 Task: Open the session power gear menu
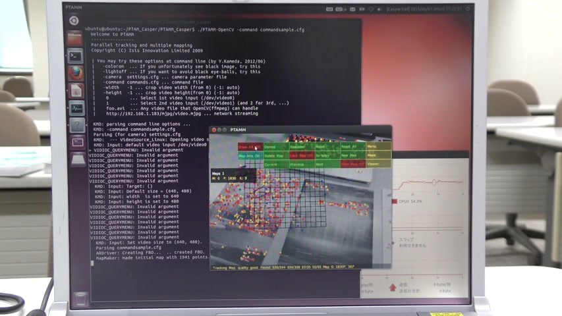click(468, 9)
